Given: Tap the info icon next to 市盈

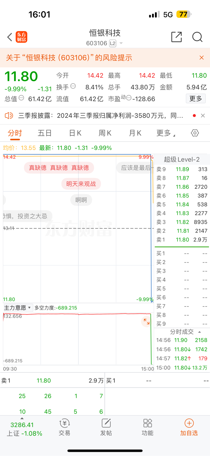Looking at the screenshot, I should click(x=129, y=98).
